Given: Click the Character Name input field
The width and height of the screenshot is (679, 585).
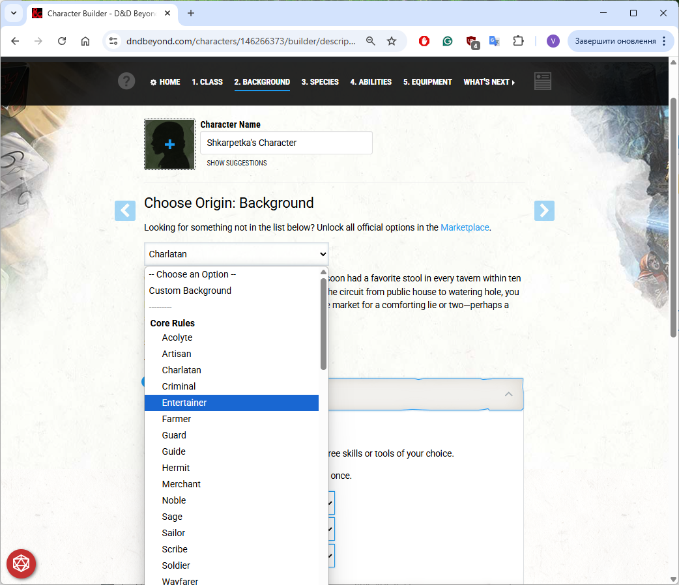Looking at the screenshot, I should point(286,143).
